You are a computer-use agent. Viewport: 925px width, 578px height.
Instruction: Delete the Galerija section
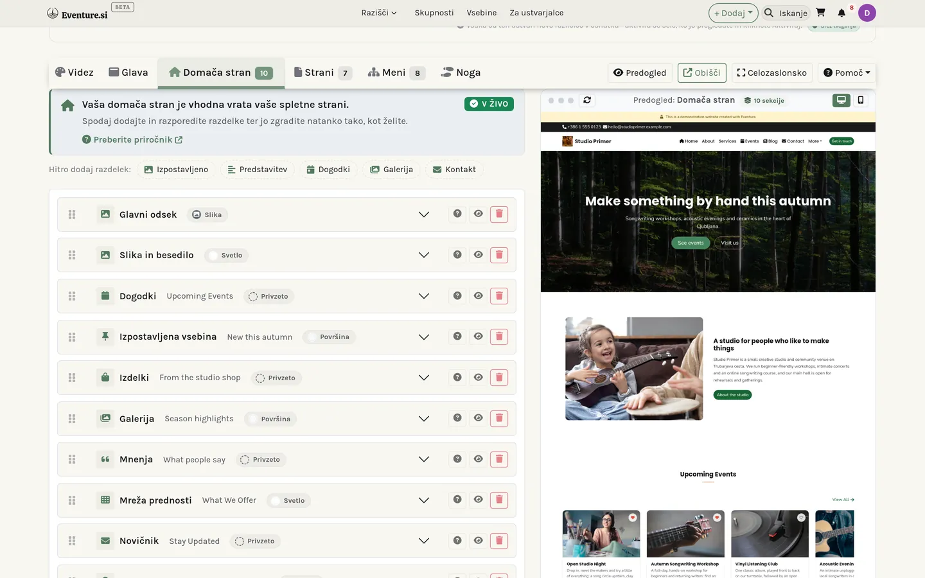click(499, 419)
